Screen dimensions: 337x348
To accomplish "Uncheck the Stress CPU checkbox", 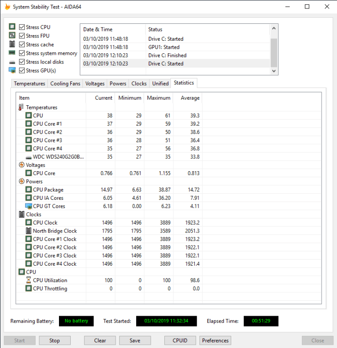I will (22, 27).
